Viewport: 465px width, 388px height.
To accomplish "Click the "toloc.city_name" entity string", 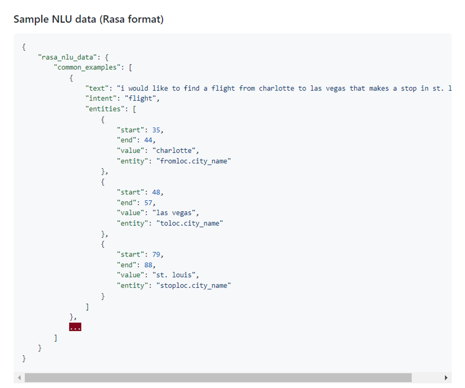I will [x=190, y=223].
